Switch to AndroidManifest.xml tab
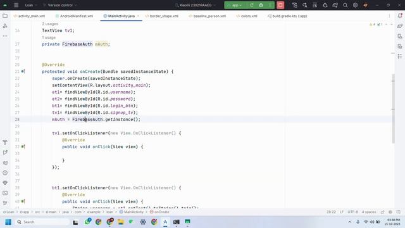 coord(75,16)
